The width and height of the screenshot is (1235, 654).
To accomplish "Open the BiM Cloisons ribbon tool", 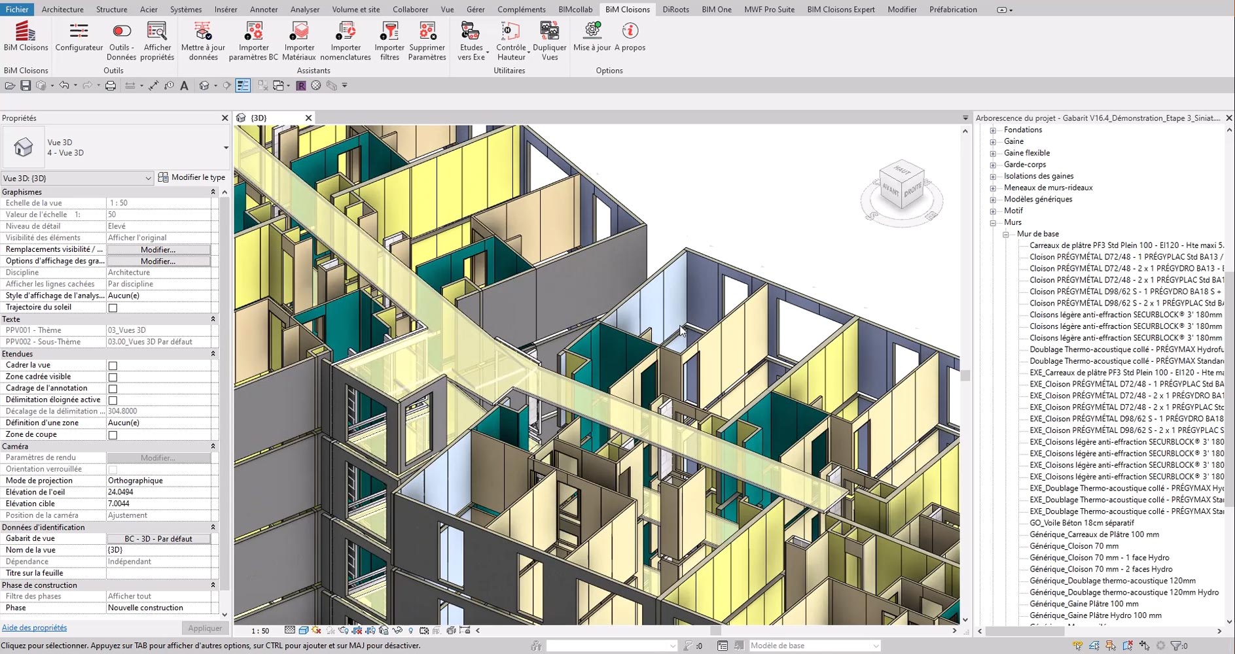I will tap(26, 36).
